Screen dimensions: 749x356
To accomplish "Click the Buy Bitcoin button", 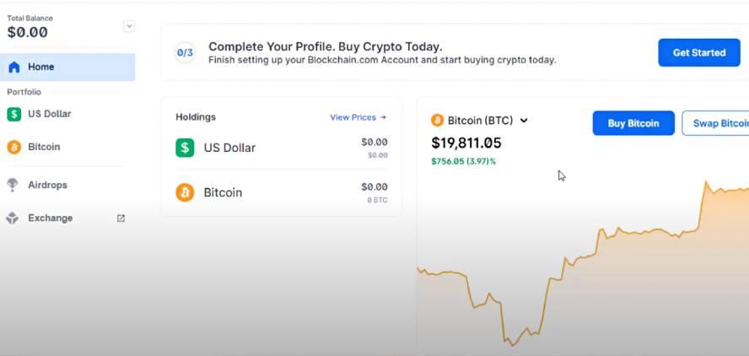I will [x=633, y=123].
